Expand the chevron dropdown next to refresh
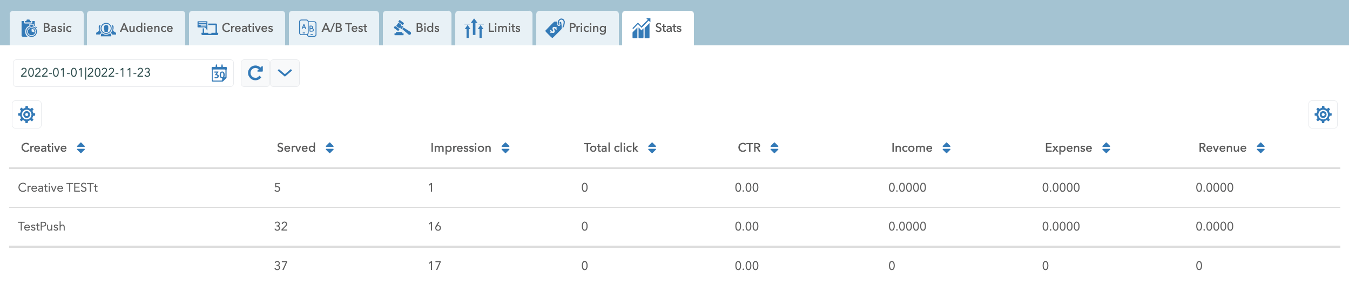Viewport: 1349px width, 298px height. [285, 73]
